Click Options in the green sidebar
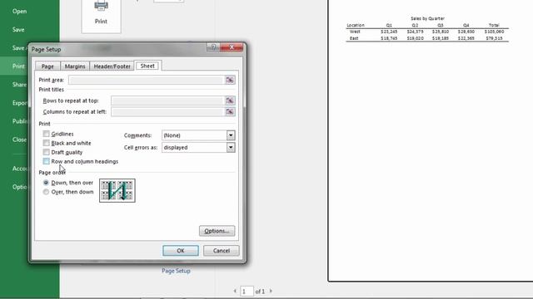Image resolution: width=533 pixels, height=299 pixels. [20, 187]
